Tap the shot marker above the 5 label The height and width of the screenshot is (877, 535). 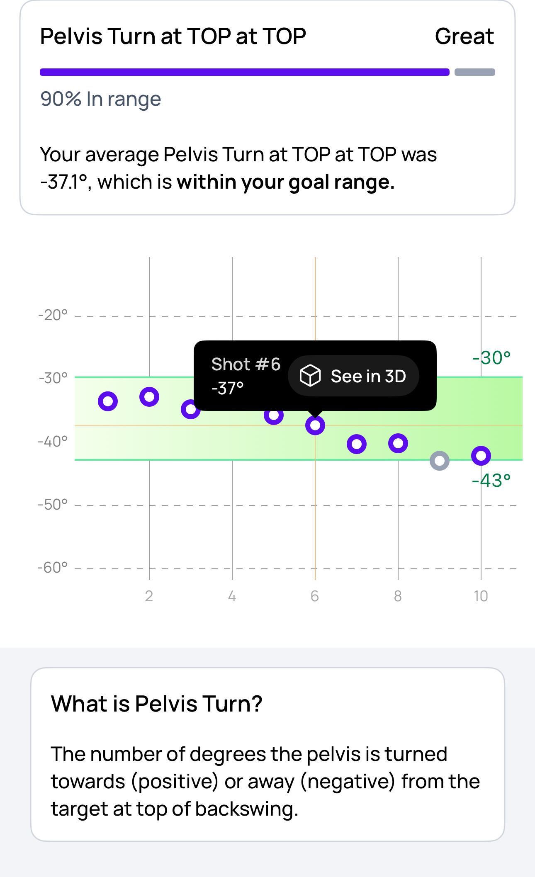[274, 415]
